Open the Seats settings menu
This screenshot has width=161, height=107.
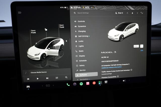pyautogui.click(x=79, y=51)
